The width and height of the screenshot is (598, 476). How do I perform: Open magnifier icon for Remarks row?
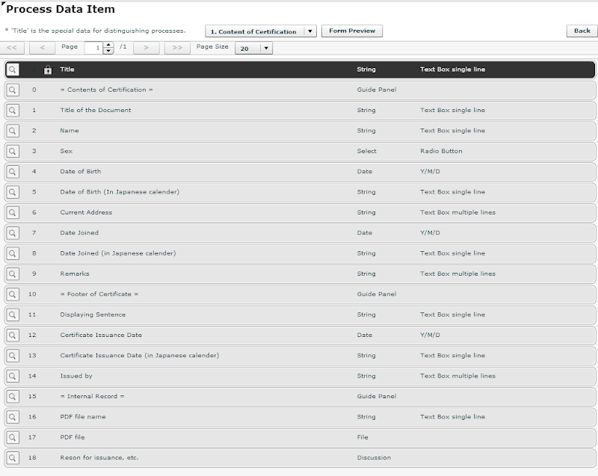pos(13,274)
